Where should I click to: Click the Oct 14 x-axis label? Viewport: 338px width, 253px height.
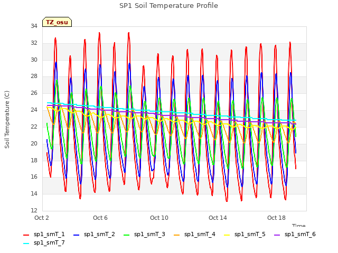pos(218,218)
